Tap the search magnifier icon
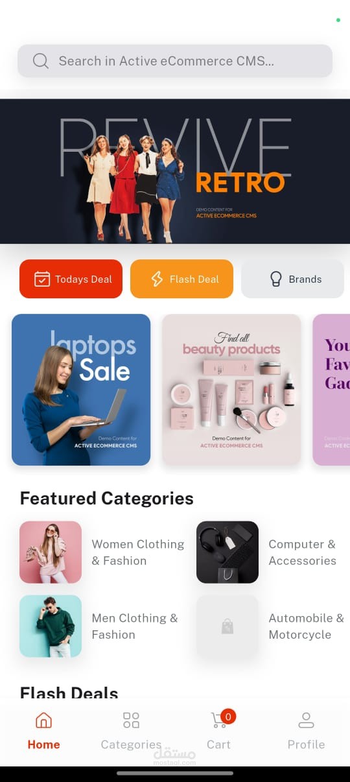The image size is (350, 782). click(x=40, y=61)
